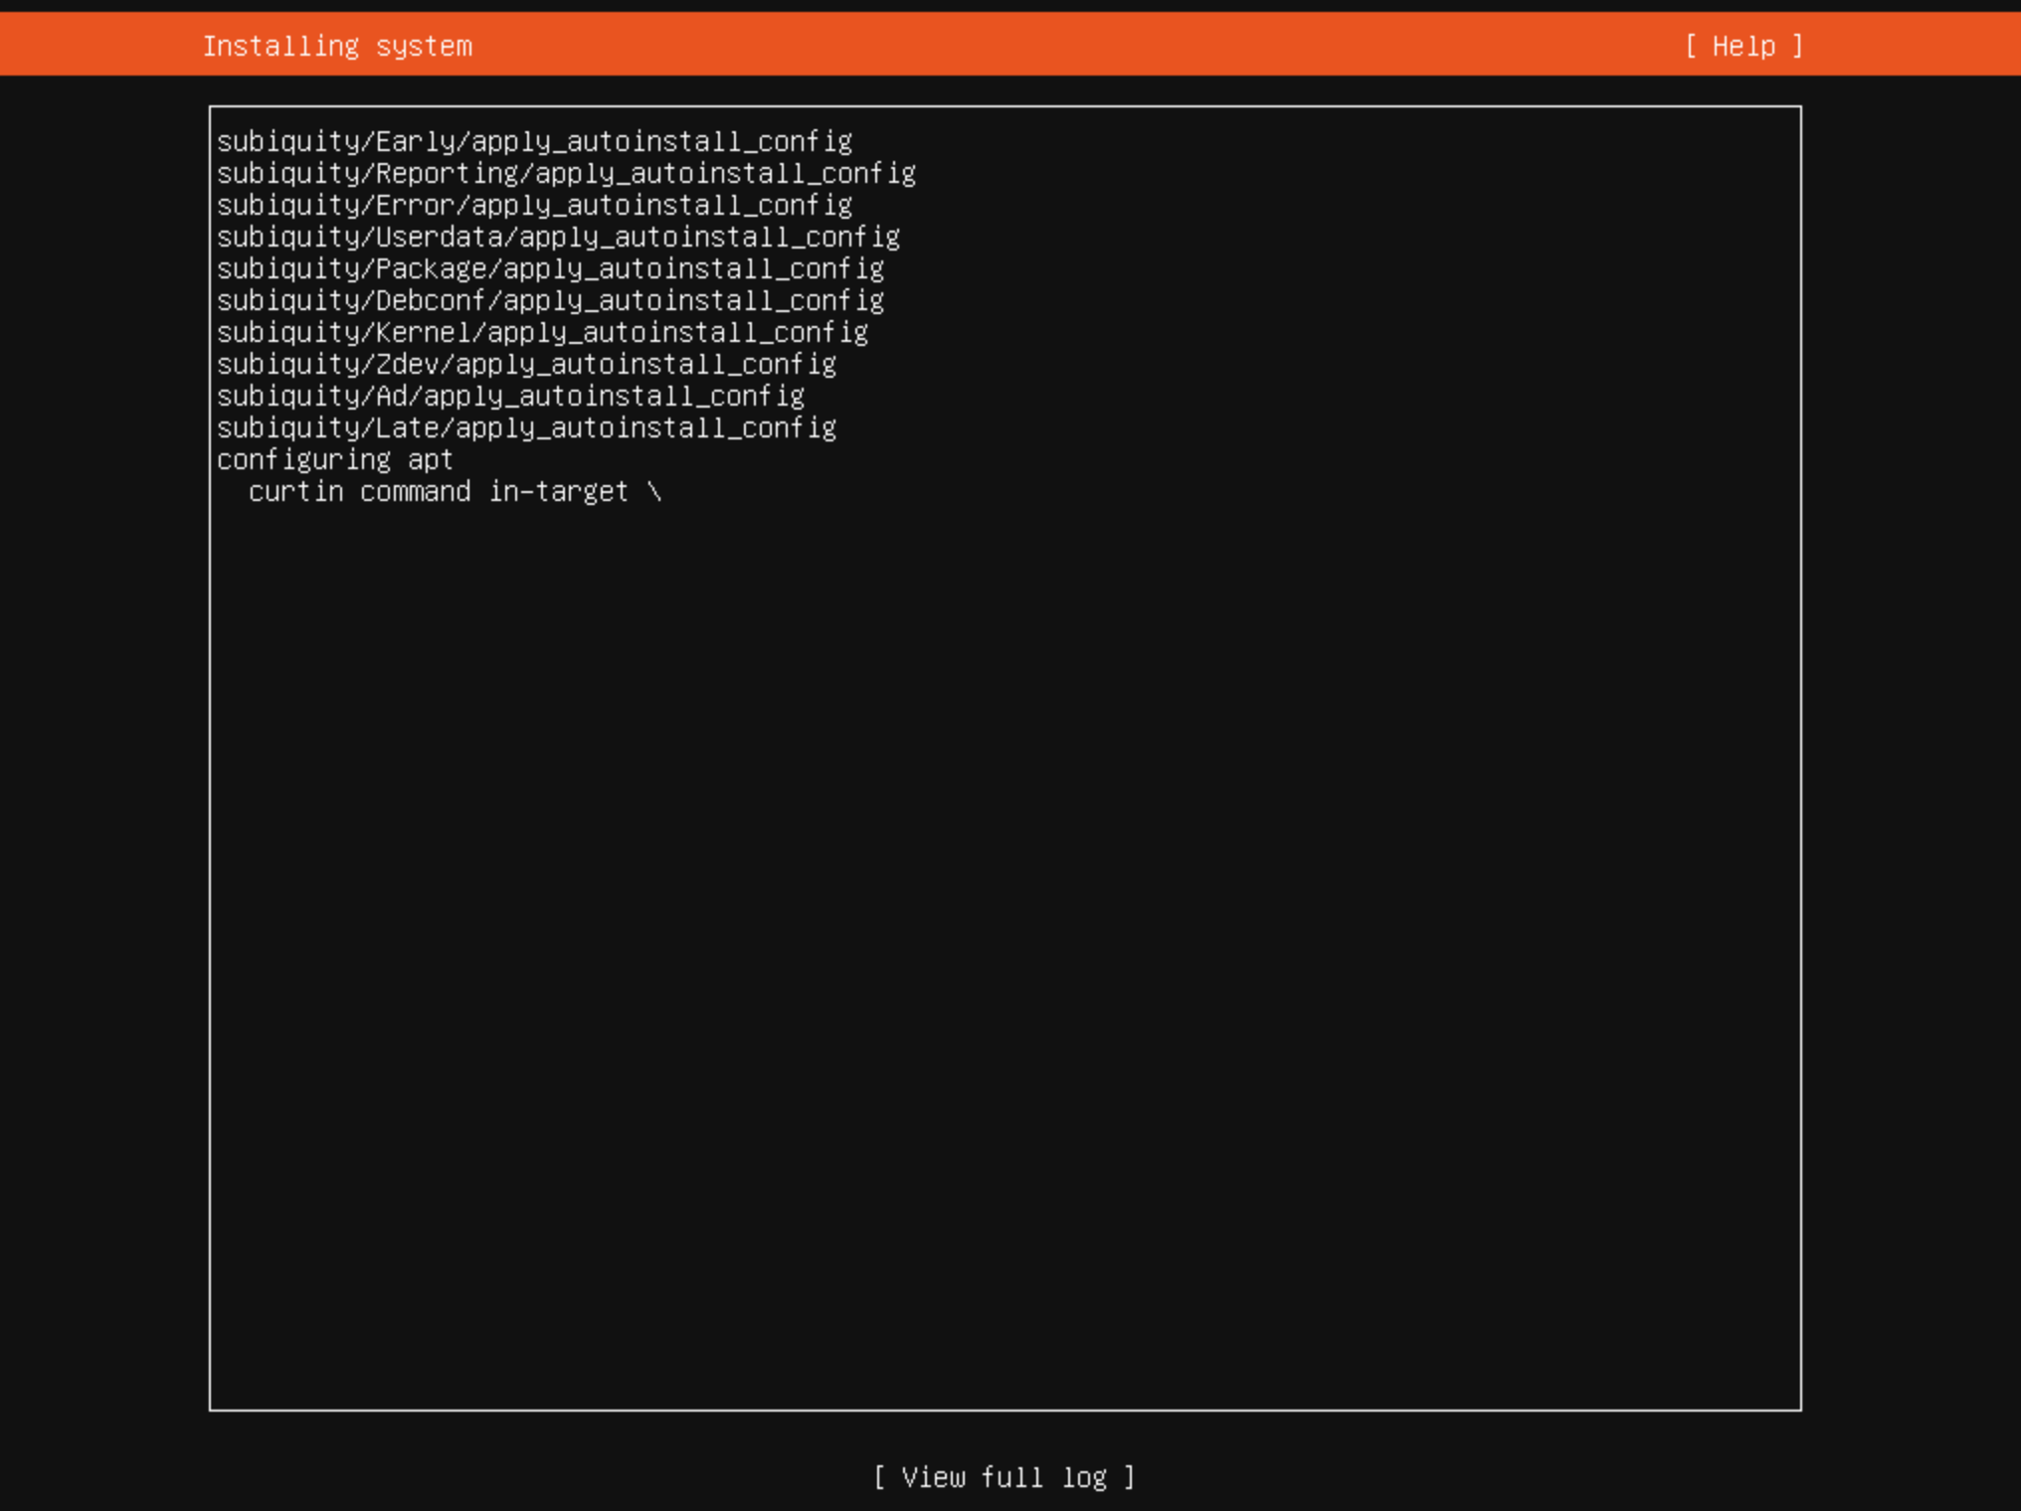Click the subiquity/Kernel/apply_autoinstall_config line
The height and width of the screenshot is (1511, 2021).
tap(542, 332)
